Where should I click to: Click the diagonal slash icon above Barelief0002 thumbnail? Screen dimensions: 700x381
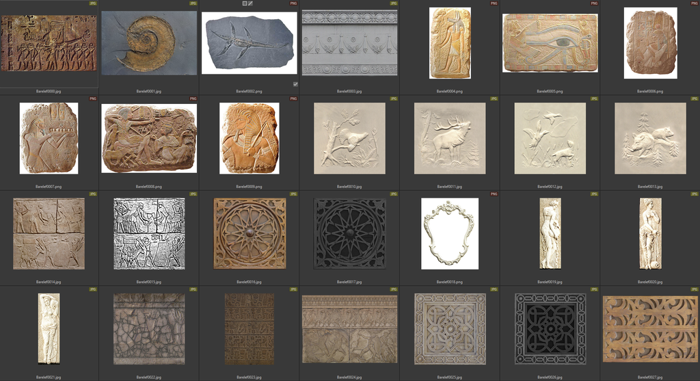pos(251,3)
